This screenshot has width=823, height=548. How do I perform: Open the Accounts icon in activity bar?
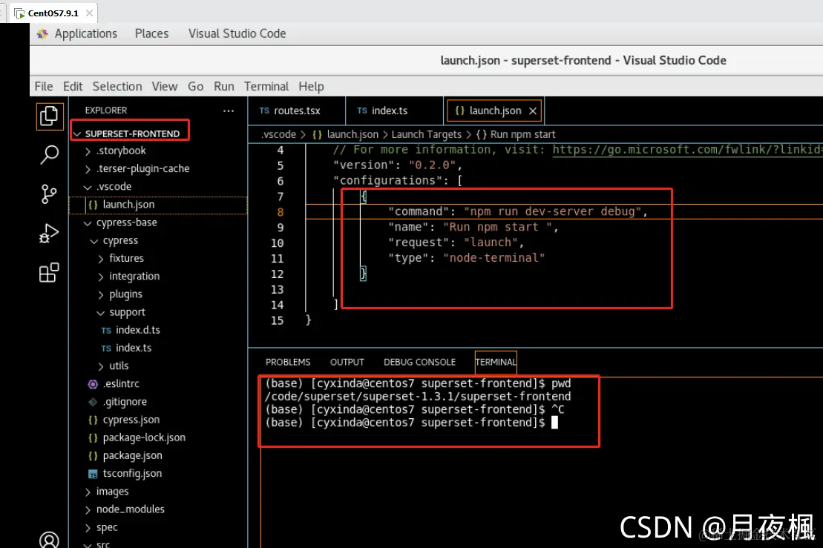(49, 540)
